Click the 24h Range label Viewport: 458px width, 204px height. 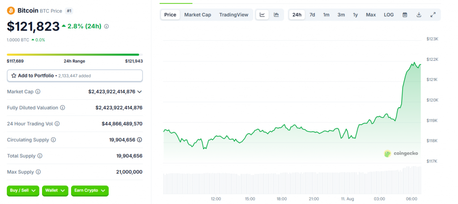(x=75, y=61)
